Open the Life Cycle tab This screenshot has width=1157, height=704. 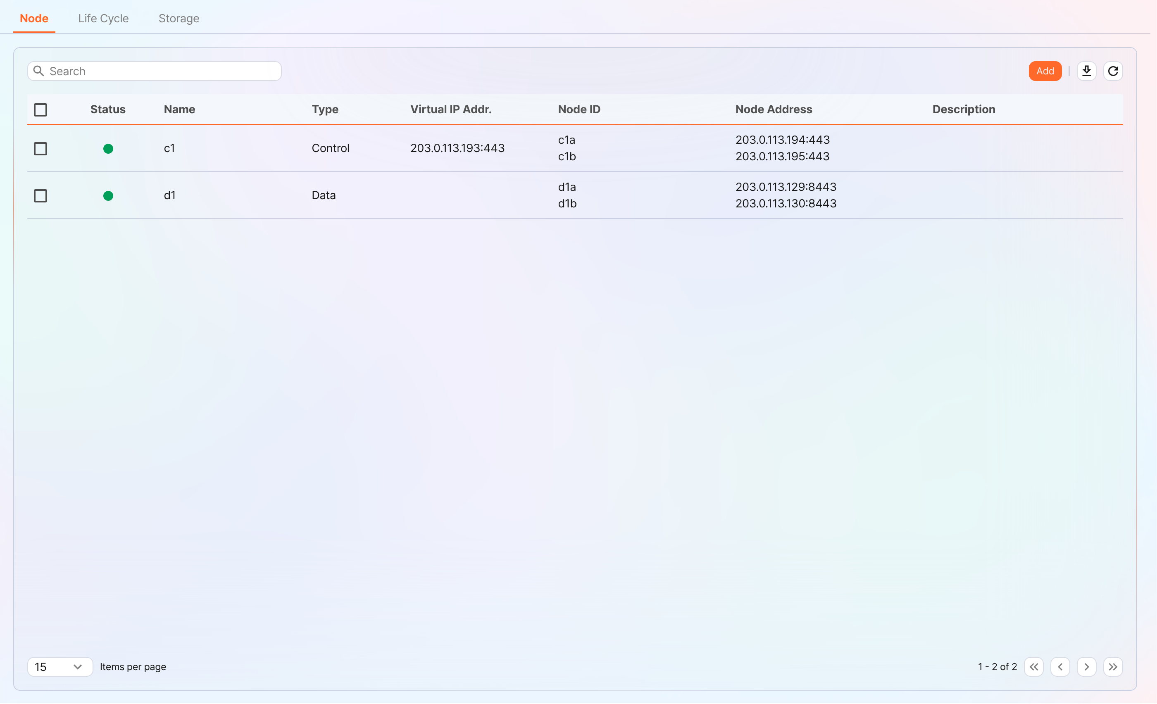103,18
